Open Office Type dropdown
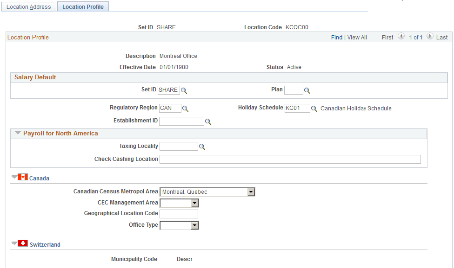The height and width of the screenshot is (268, 454). [x=195, y=225]
